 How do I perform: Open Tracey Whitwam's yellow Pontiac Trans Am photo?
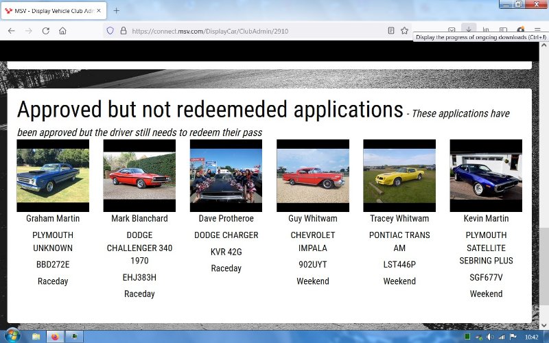pyautogui.click(x=399, y=176)
